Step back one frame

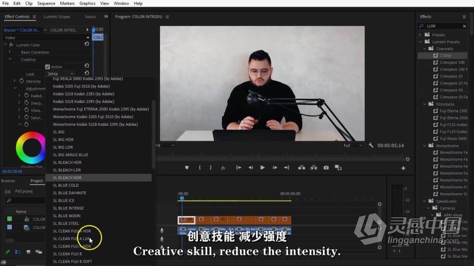[x=251, y=168]
